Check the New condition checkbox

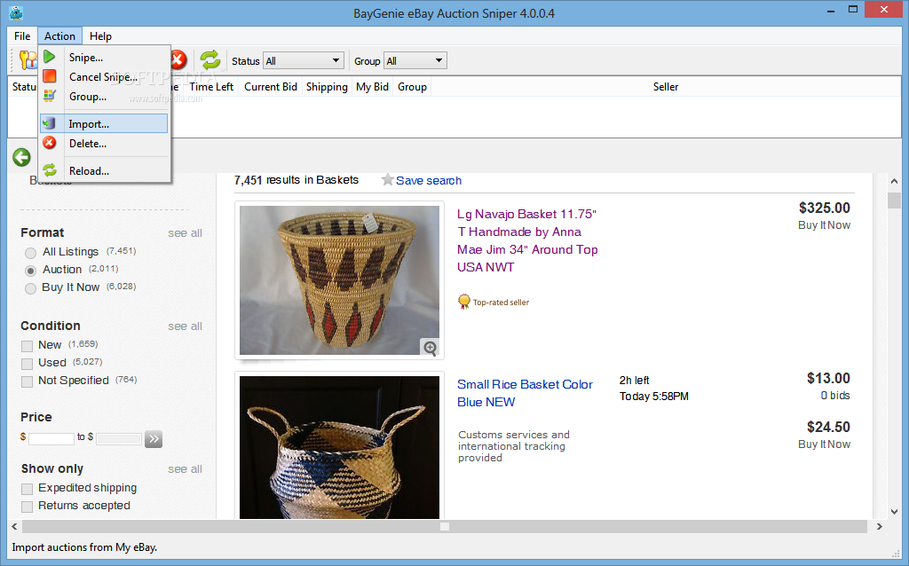[x=27, y=347]
